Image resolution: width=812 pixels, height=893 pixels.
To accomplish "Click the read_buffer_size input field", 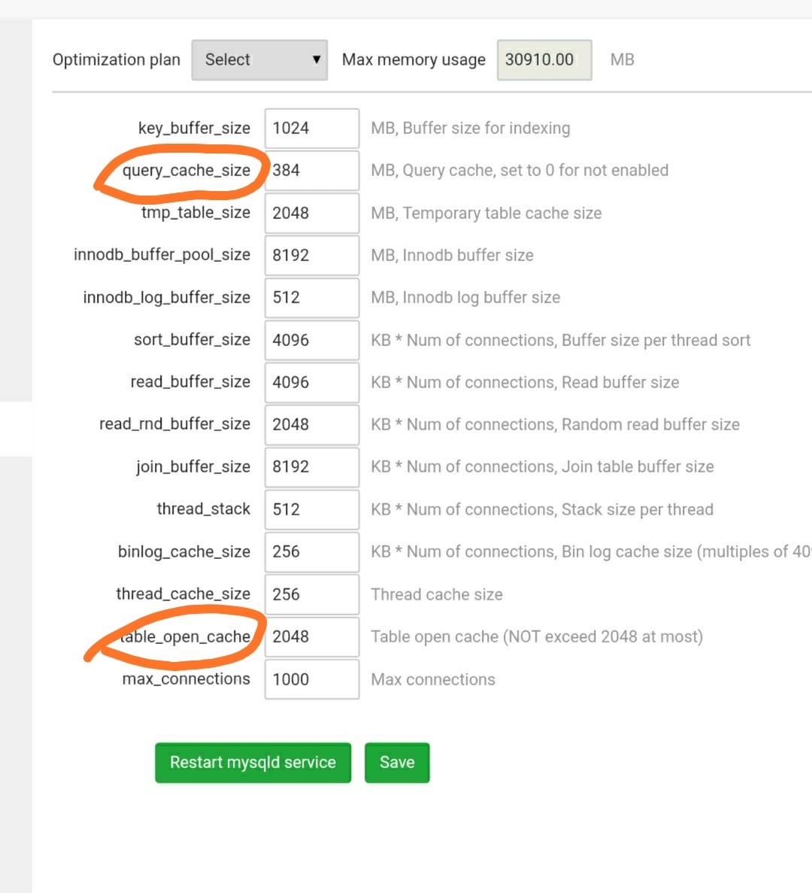I will coord(311,382).
